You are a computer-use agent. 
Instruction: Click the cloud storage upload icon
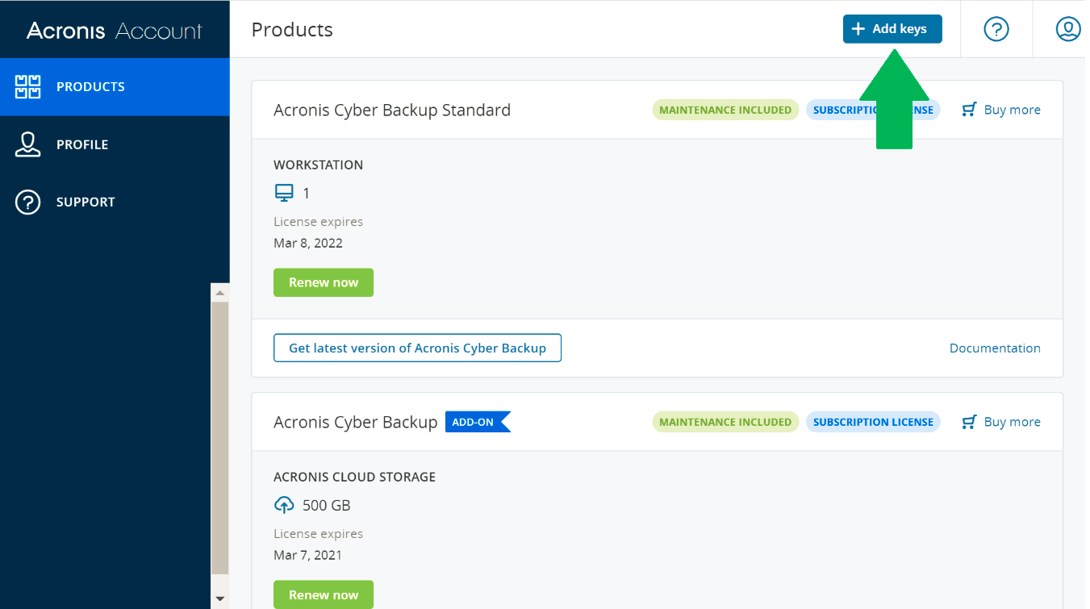tap(284, 505)
